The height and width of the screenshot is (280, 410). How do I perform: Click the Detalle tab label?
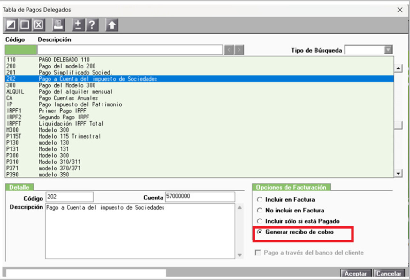19,187
